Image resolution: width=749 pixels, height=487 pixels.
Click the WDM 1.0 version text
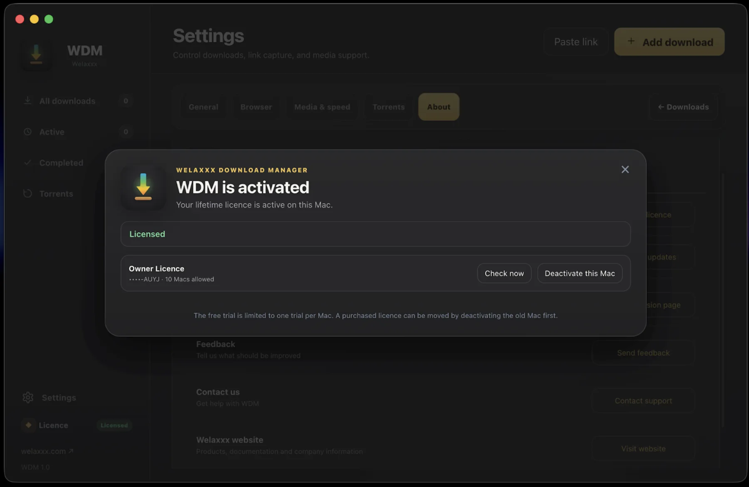tap(35, 467)
